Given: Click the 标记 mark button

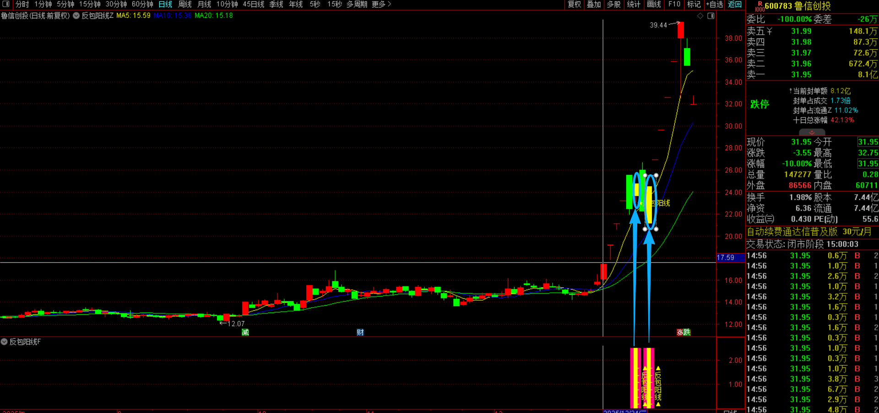Looking at the screenshot, I should [694, 4].
